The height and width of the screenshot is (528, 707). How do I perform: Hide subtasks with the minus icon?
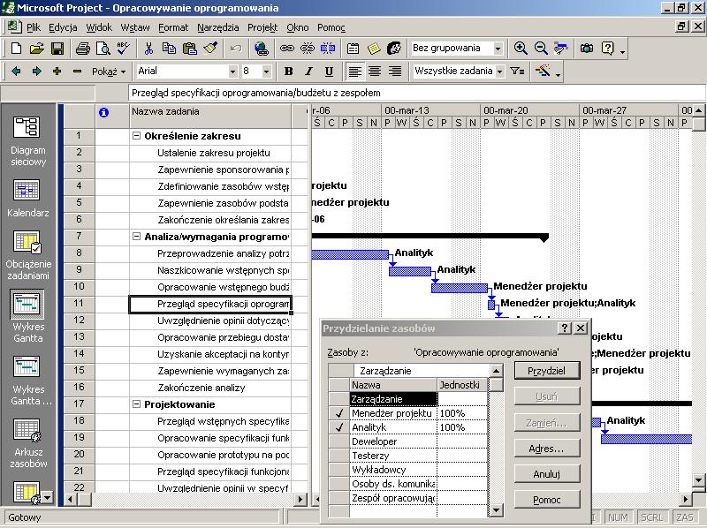click(x=77, y=72)
